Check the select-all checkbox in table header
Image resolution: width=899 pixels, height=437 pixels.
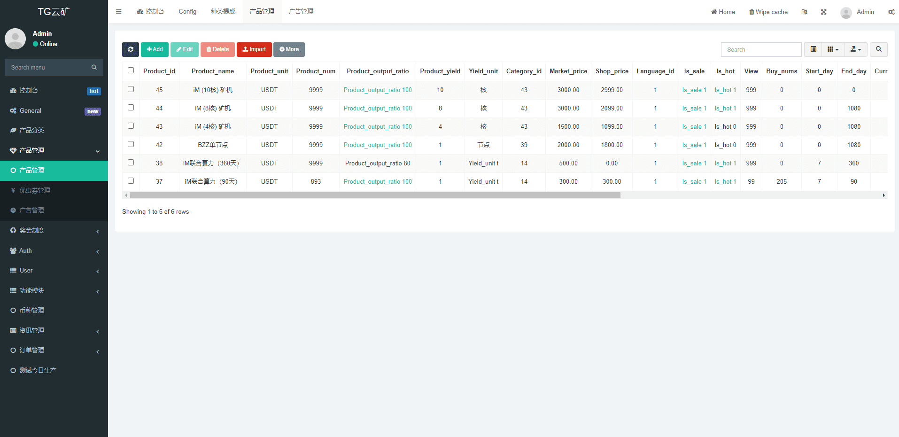pos(131,70)
